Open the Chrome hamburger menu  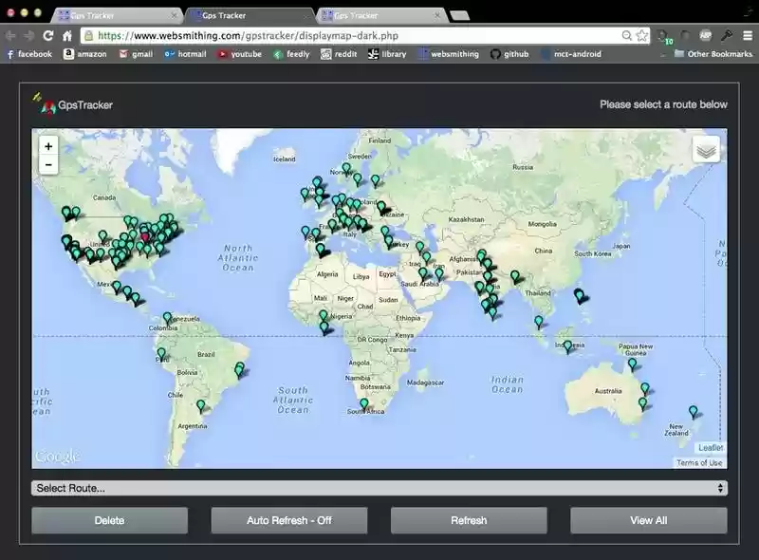coord(748,35)
